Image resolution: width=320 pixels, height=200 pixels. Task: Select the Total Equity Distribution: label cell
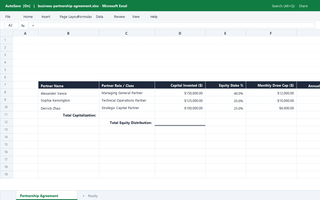pos(127,122)
